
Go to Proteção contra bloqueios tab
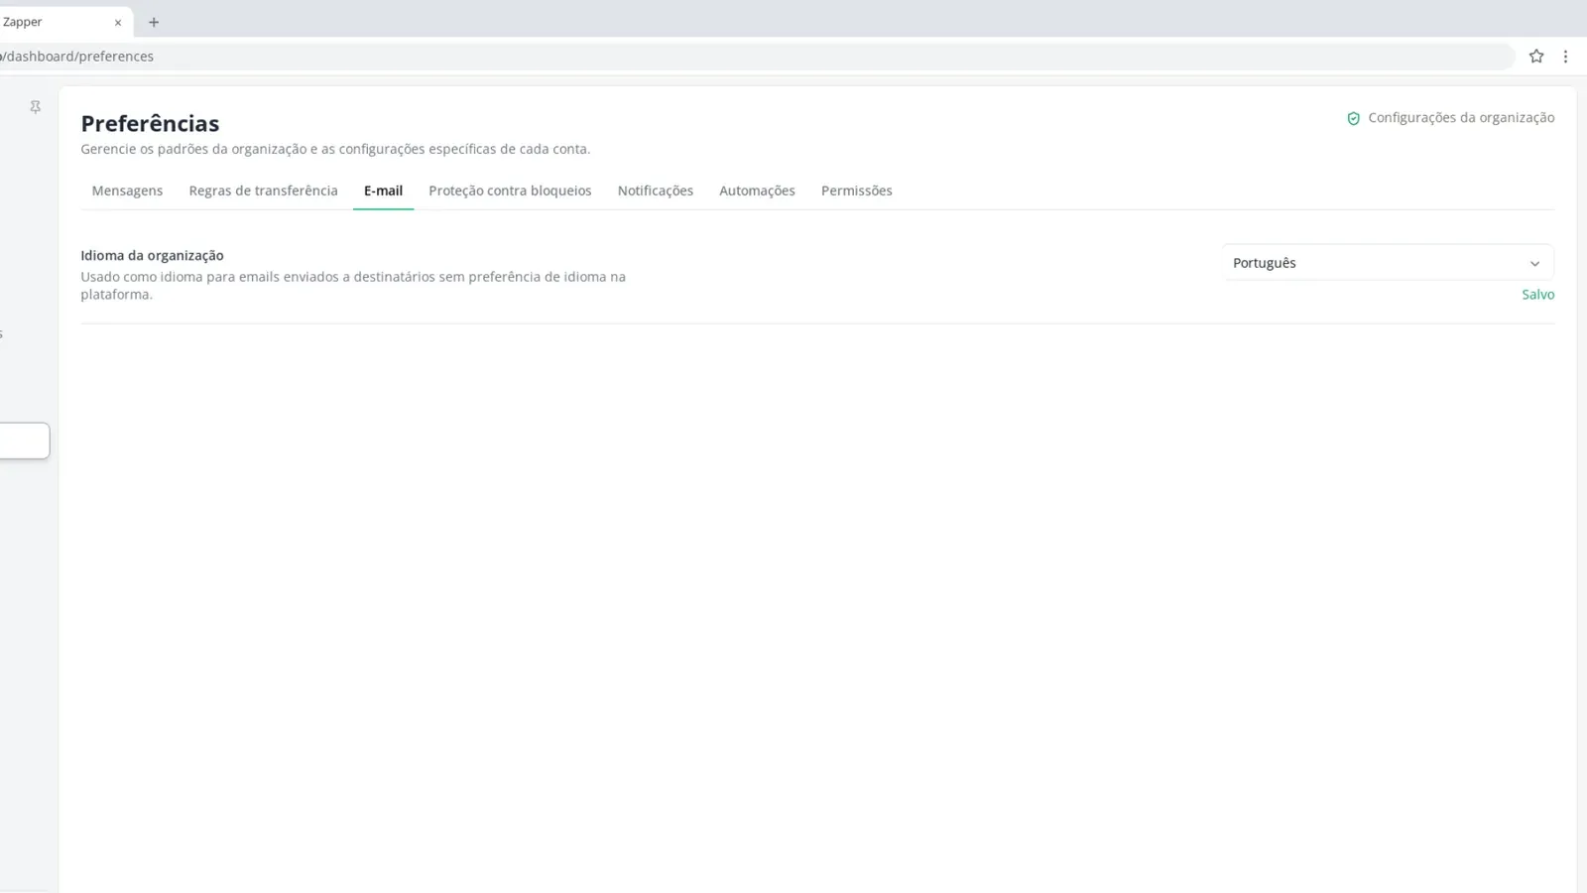(510, 191)
